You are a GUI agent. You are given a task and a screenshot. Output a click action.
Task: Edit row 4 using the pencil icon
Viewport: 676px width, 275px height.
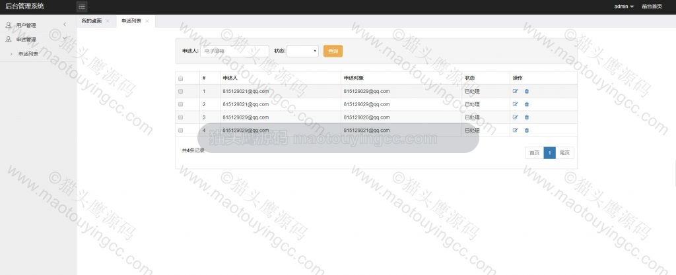515,130
